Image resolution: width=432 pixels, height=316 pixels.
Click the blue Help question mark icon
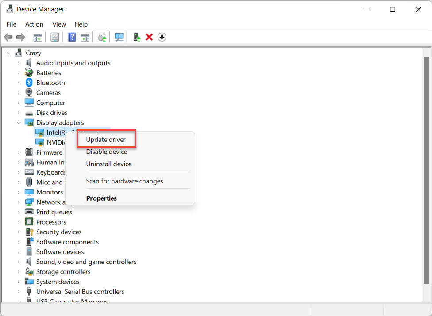[x=72, y=38]
